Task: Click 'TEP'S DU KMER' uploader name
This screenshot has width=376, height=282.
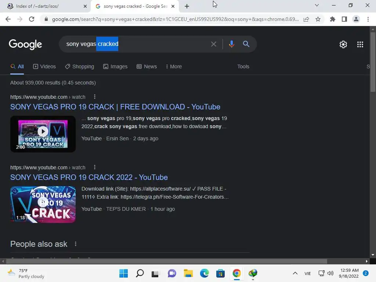Action: point(126,209)
